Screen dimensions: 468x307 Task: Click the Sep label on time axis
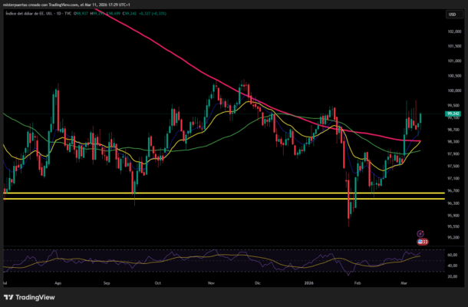pos(107,282)
